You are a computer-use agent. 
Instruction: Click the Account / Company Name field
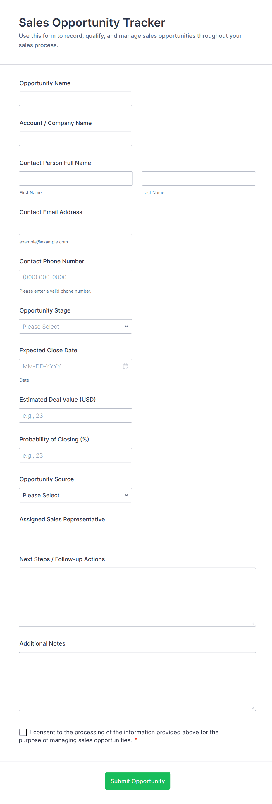[75, 138]
